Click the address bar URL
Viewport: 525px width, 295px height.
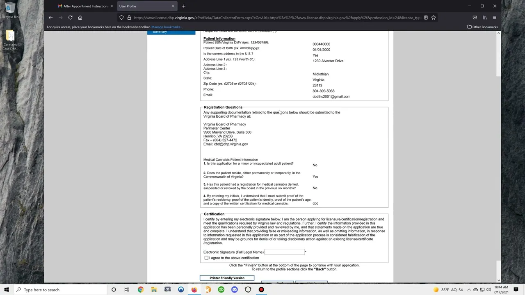(x=277, y=18)
